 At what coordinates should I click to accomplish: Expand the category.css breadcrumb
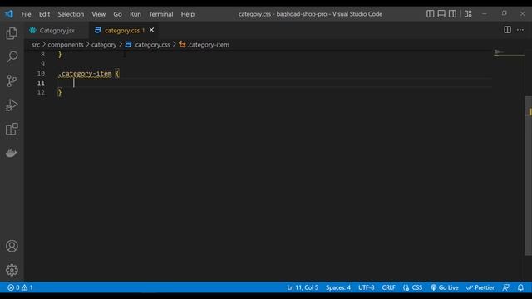pyautogui.click(x=148, y=44)
